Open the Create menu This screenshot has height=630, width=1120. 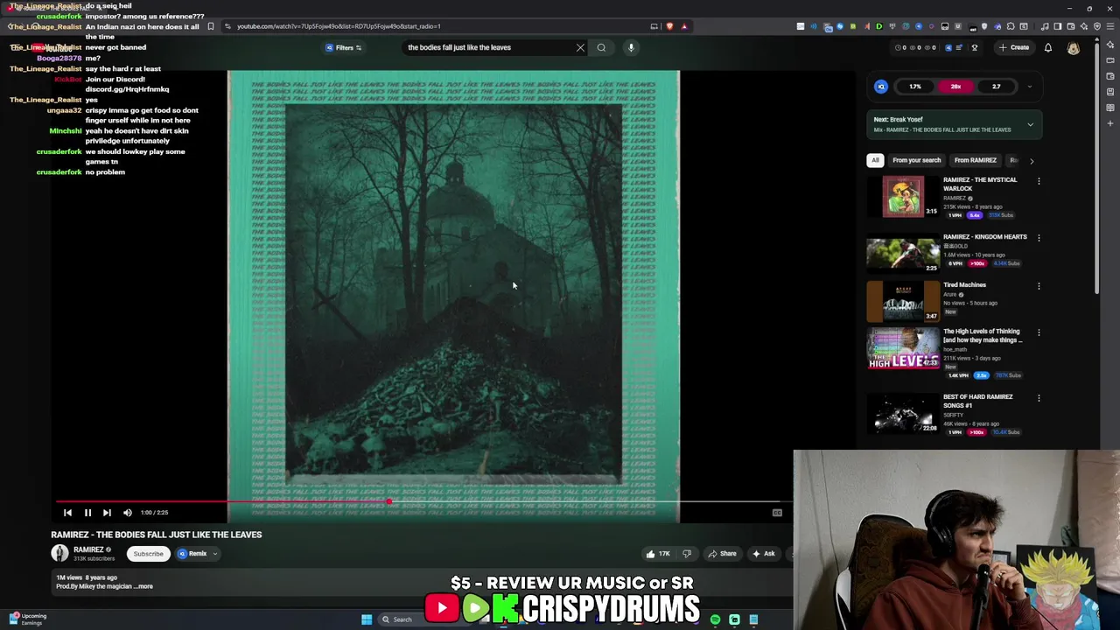pos(1013,47)
